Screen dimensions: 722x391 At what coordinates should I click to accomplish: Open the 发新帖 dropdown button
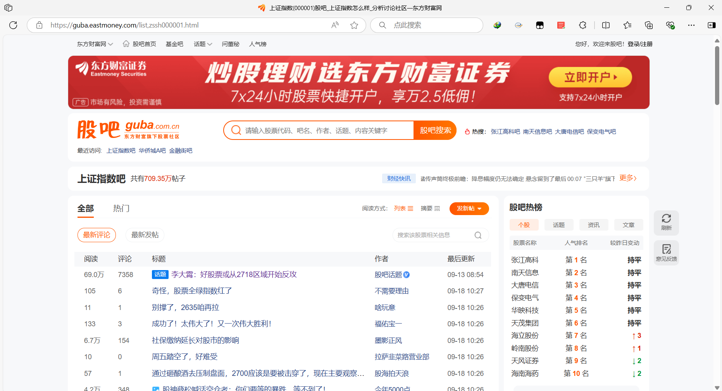(469, 208)
